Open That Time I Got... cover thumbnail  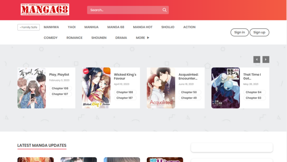pos(225,88)
